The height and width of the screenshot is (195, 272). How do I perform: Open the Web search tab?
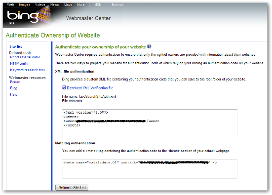click(10, 4)
